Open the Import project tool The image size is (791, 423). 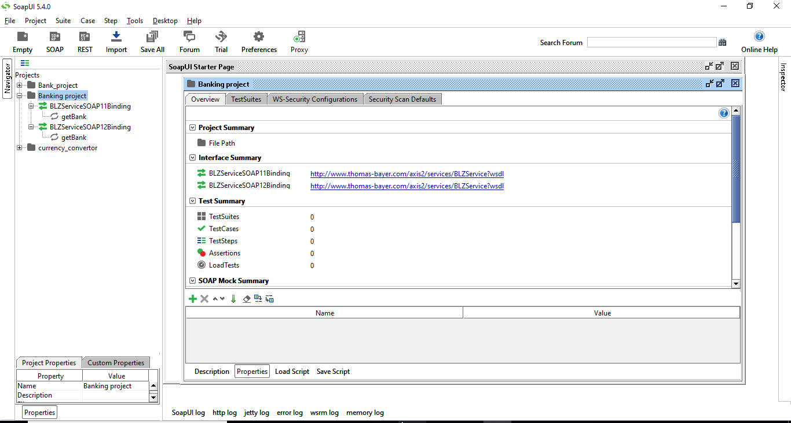(116, 41)
